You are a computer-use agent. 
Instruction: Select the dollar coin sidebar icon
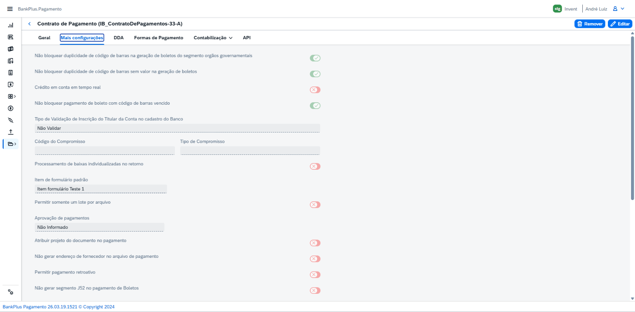point(11,108)
